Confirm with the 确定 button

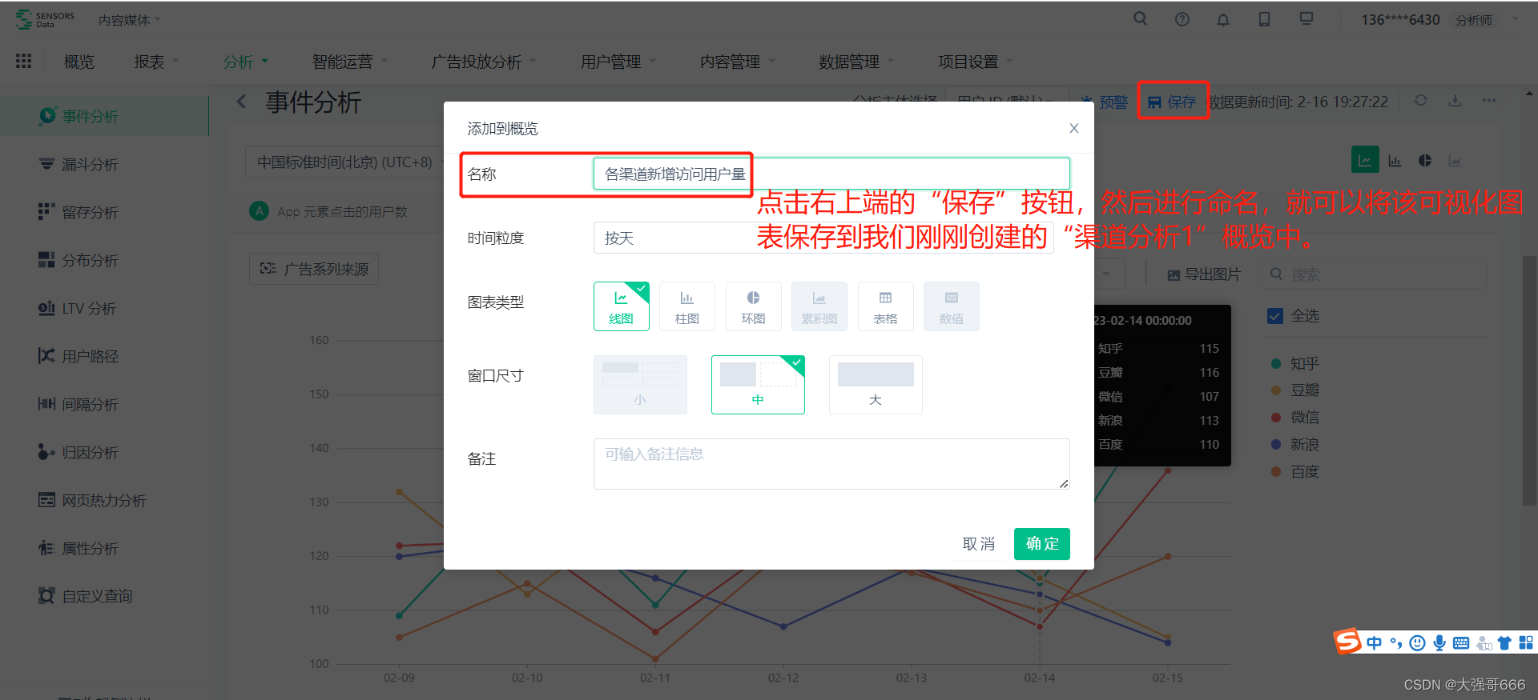1042,544
